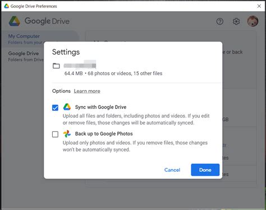Click the Sync with Google Drive label
The image size is (266, 210).
(100, 107)
